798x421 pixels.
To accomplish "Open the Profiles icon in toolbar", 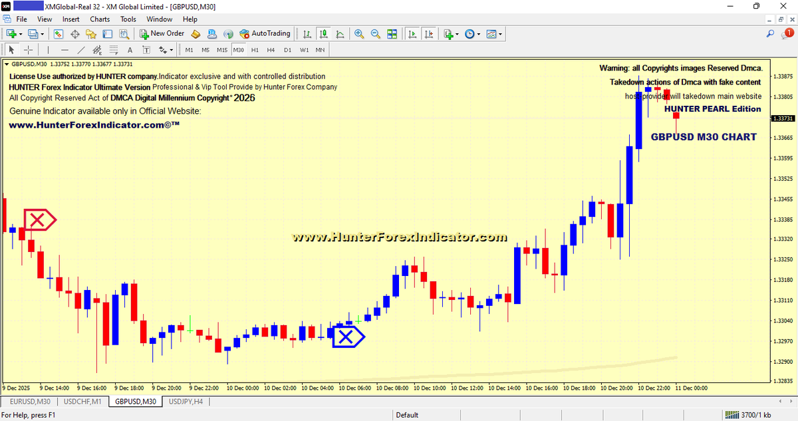I will coord(33,33).
